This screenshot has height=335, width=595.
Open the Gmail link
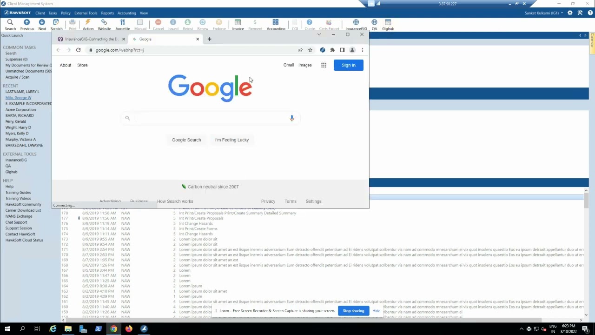click(289, 65)
